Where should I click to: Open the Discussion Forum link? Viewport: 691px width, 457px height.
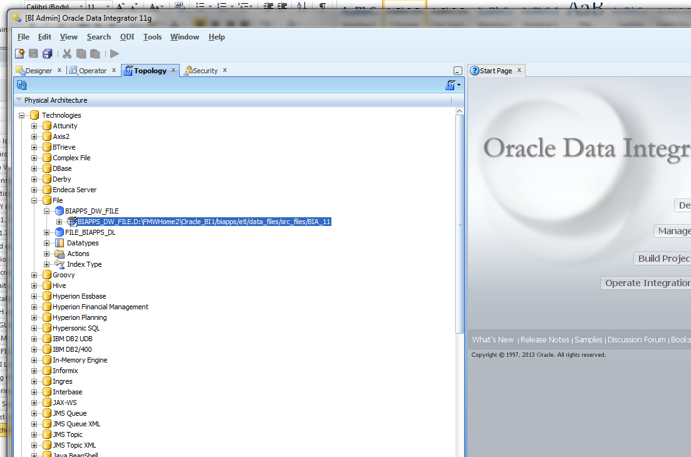636,340
